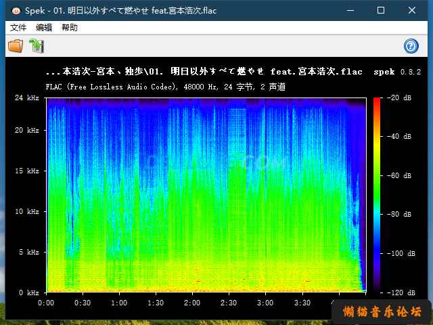Click the 3:00 time label
Viewport: 433px width, 325px height.
(265, 303)
